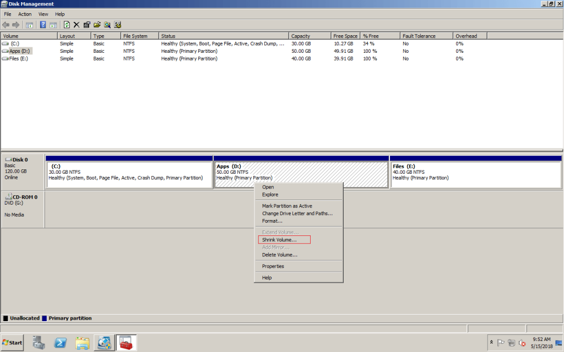Click the Delete (X) toolbar icon
Image resolution: width=564 pixels, height=352 pixels.
point(76,24)
